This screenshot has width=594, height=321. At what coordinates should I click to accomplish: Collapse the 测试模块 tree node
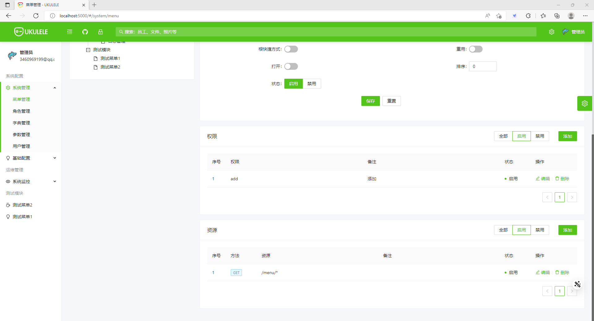[x=88, y=50]
